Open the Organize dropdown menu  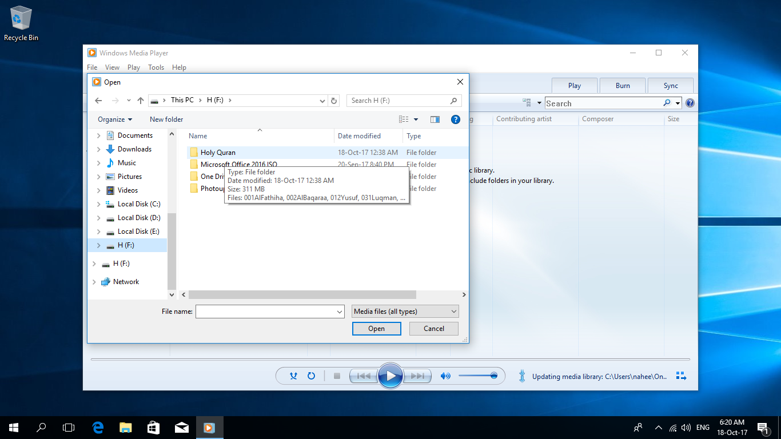pyautogui.click(x=115, y=119)
